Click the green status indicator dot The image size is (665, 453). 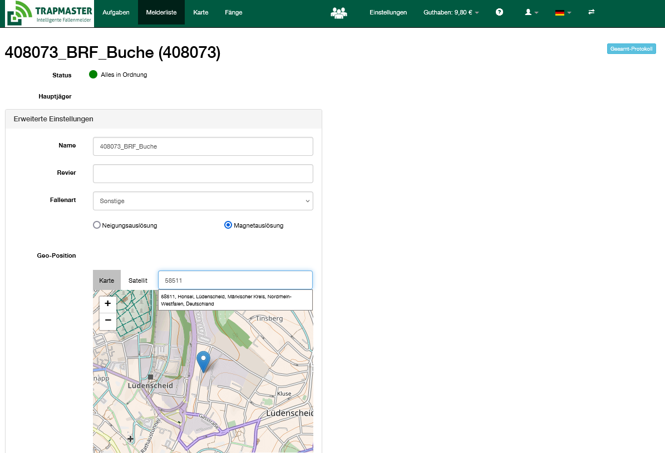(x=93, y=75)
